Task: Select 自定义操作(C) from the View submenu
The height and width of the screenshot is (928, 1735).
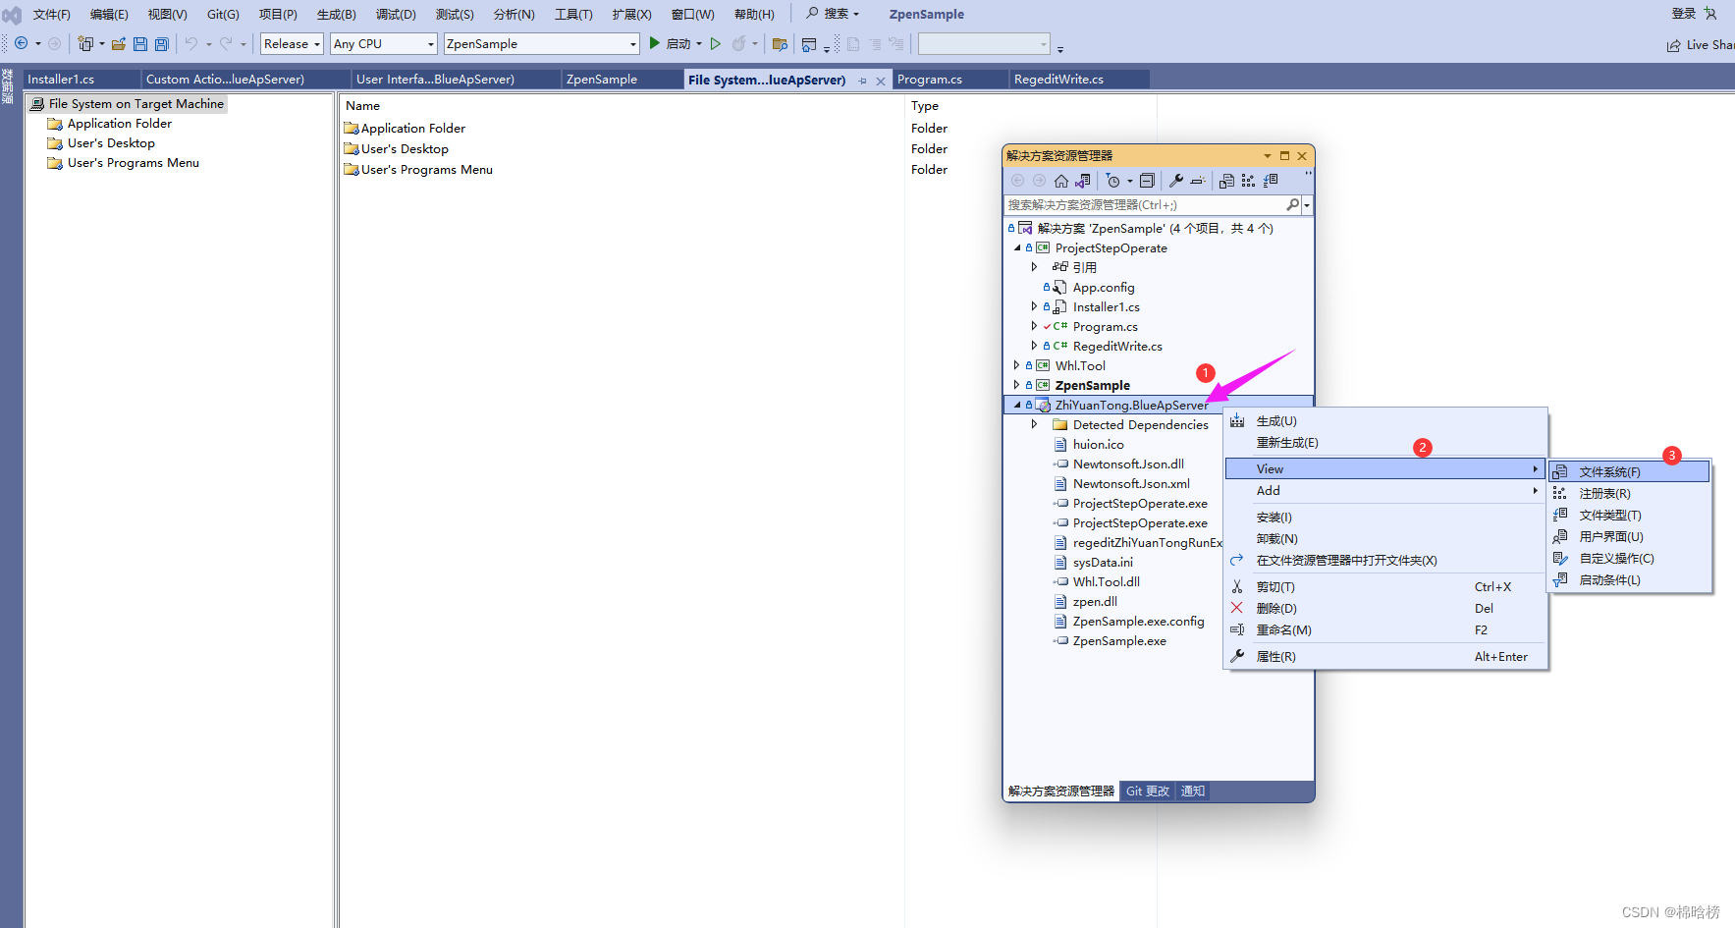Action: coord(1629,558)
